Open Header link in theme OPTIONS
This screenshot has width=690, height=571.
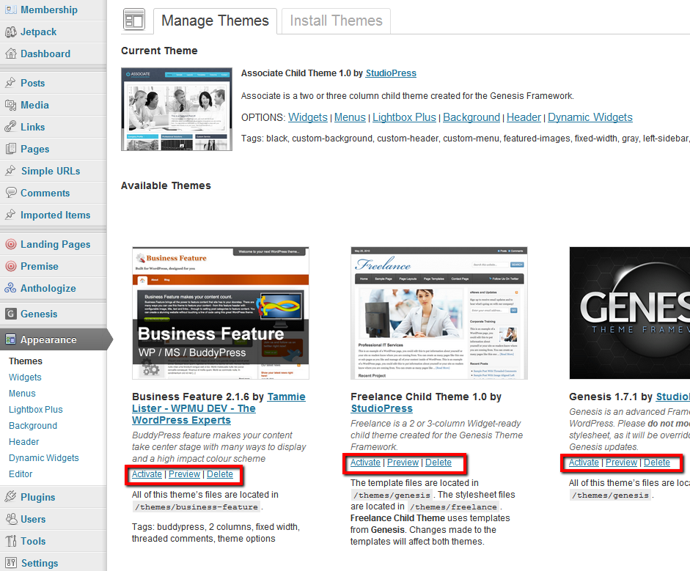[524, 117]
